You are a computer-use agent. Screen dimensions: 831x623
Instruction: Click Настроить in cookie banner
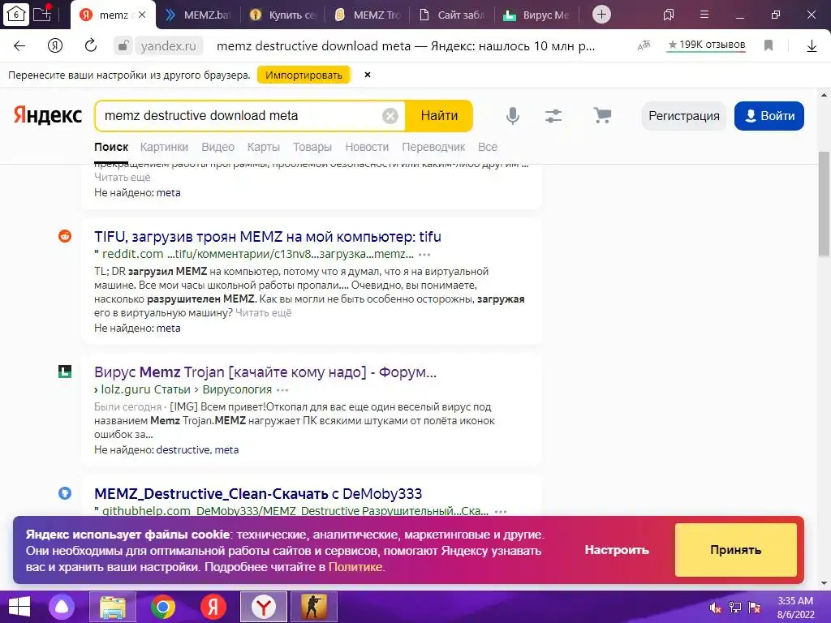617,550
